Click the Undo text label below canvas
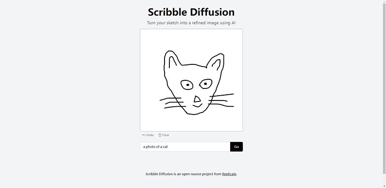Viewport: 386px width, 188px height. (150, 135)
